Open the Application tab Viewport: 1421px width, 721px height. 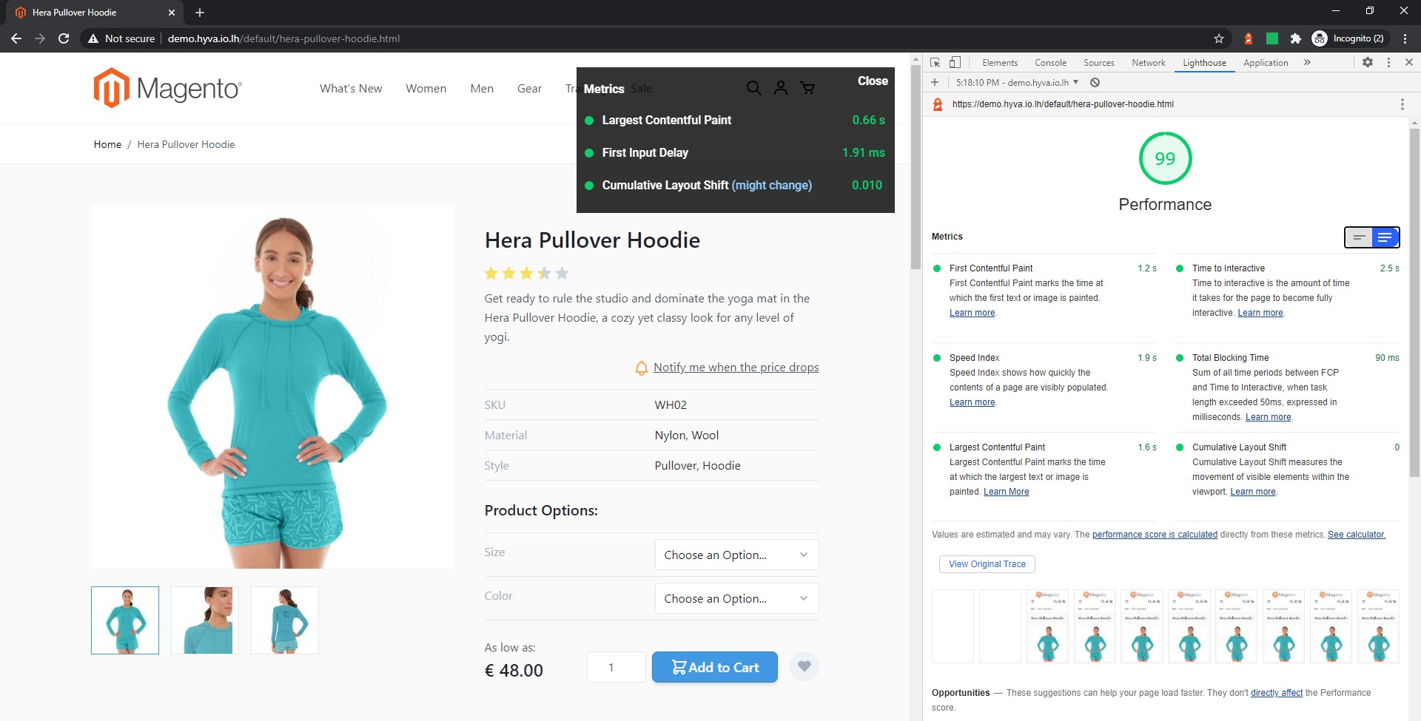pos(1266,63)
